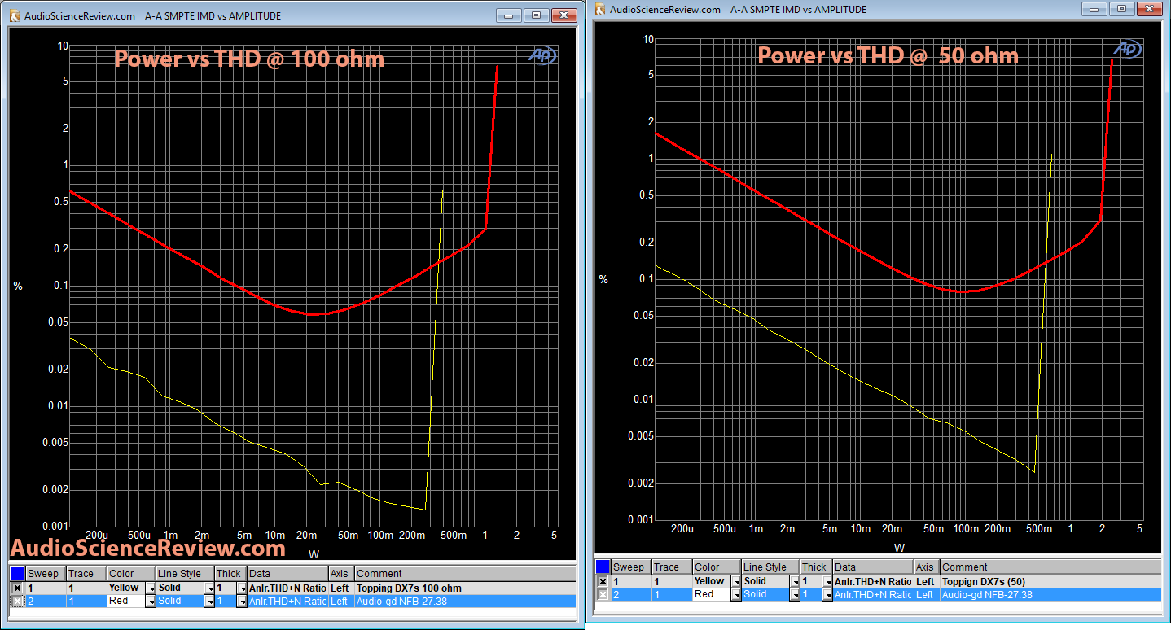Click the Left axis cell for Toppign DX7s (50)
1171x630 pixels.
coord(927,581)
